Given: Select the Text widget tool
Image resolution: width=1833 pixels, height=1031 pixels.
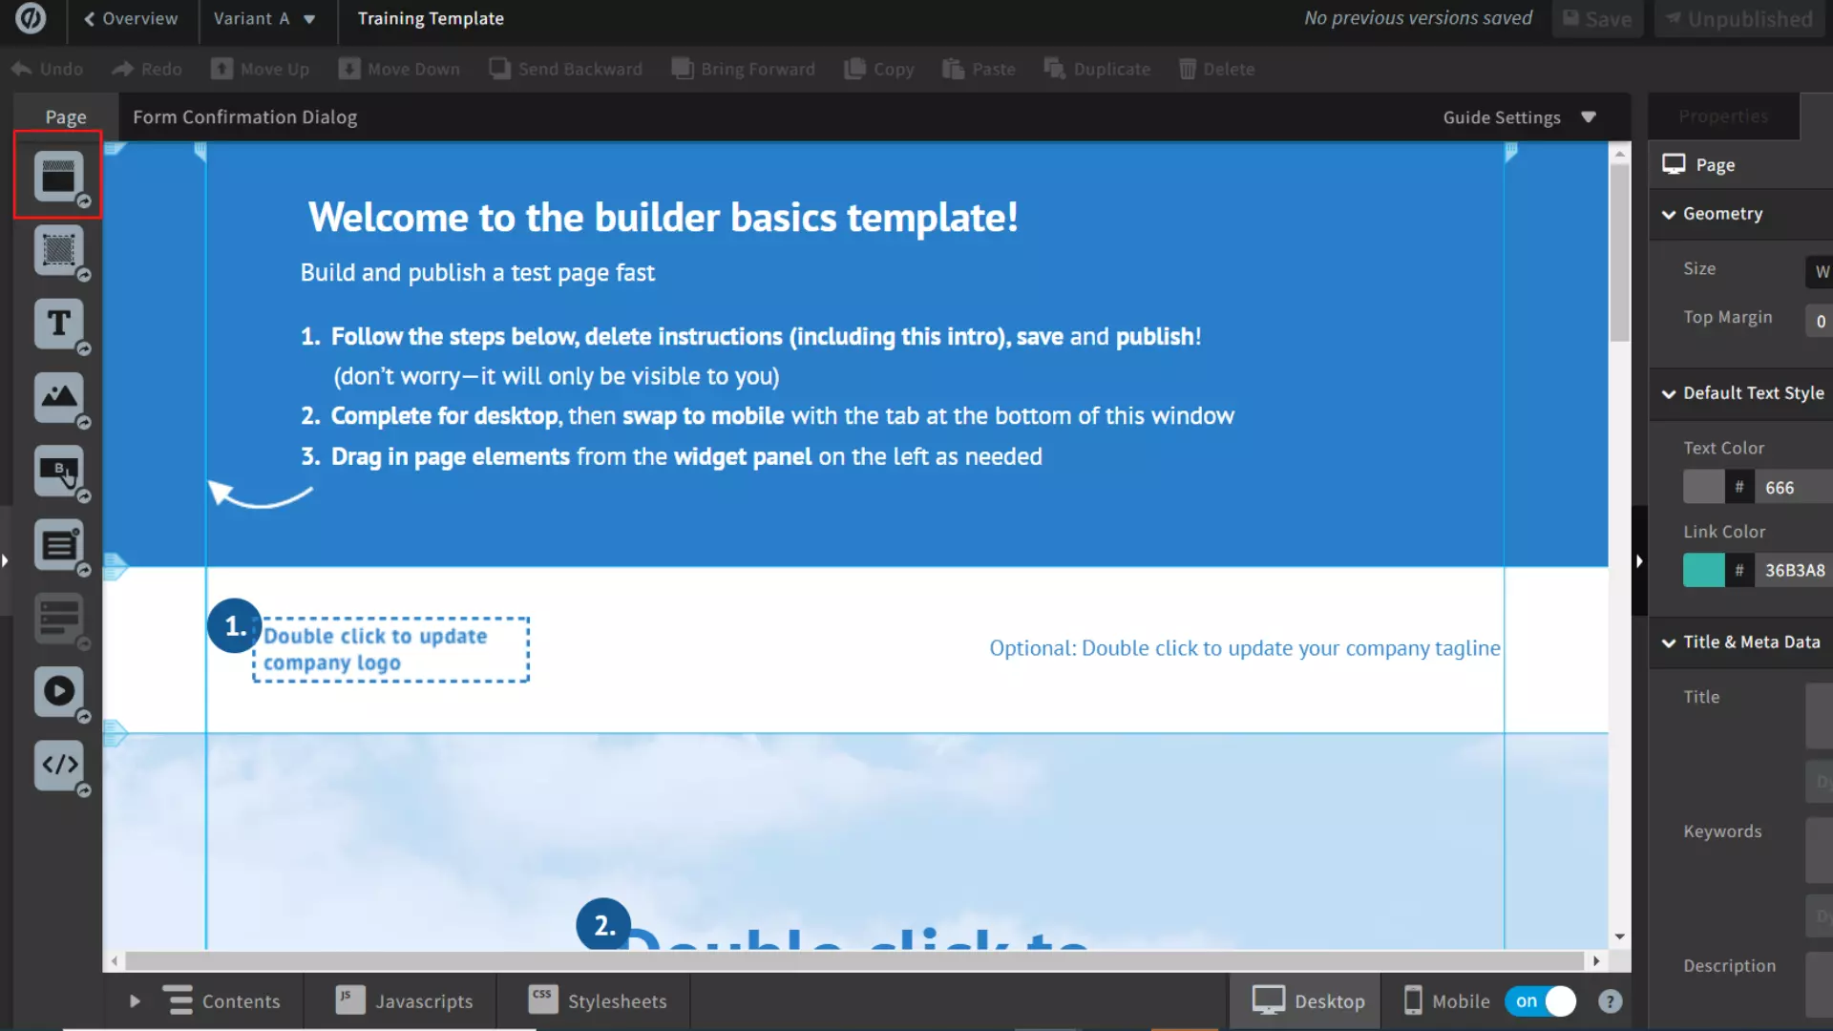Looking at the screenshot, I should coord(59,324).
